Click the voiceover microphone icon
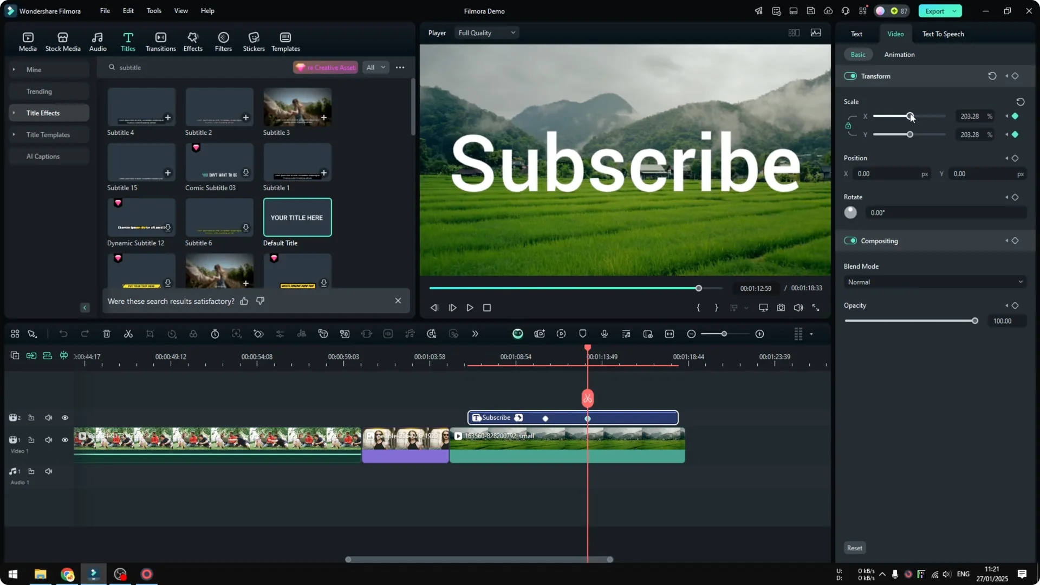Screen dimensions: 1040x585 [604, 334]
